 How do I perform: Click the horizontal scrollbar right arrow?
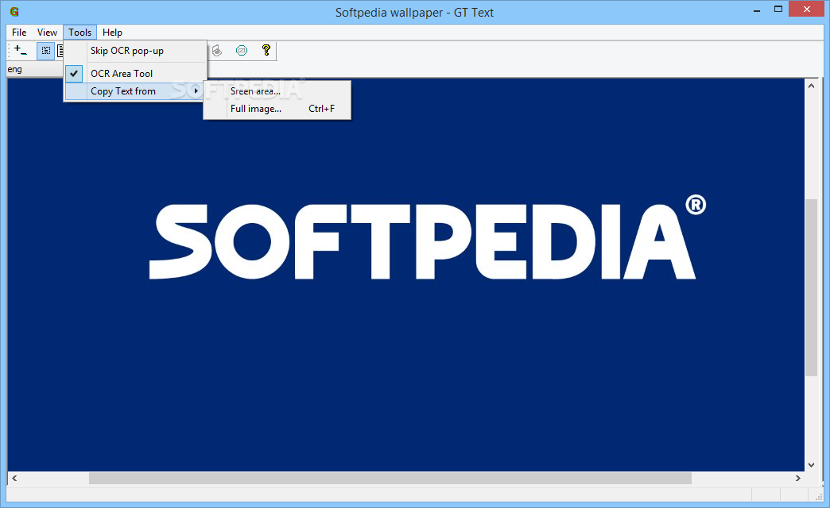click(x=797, y=479)
